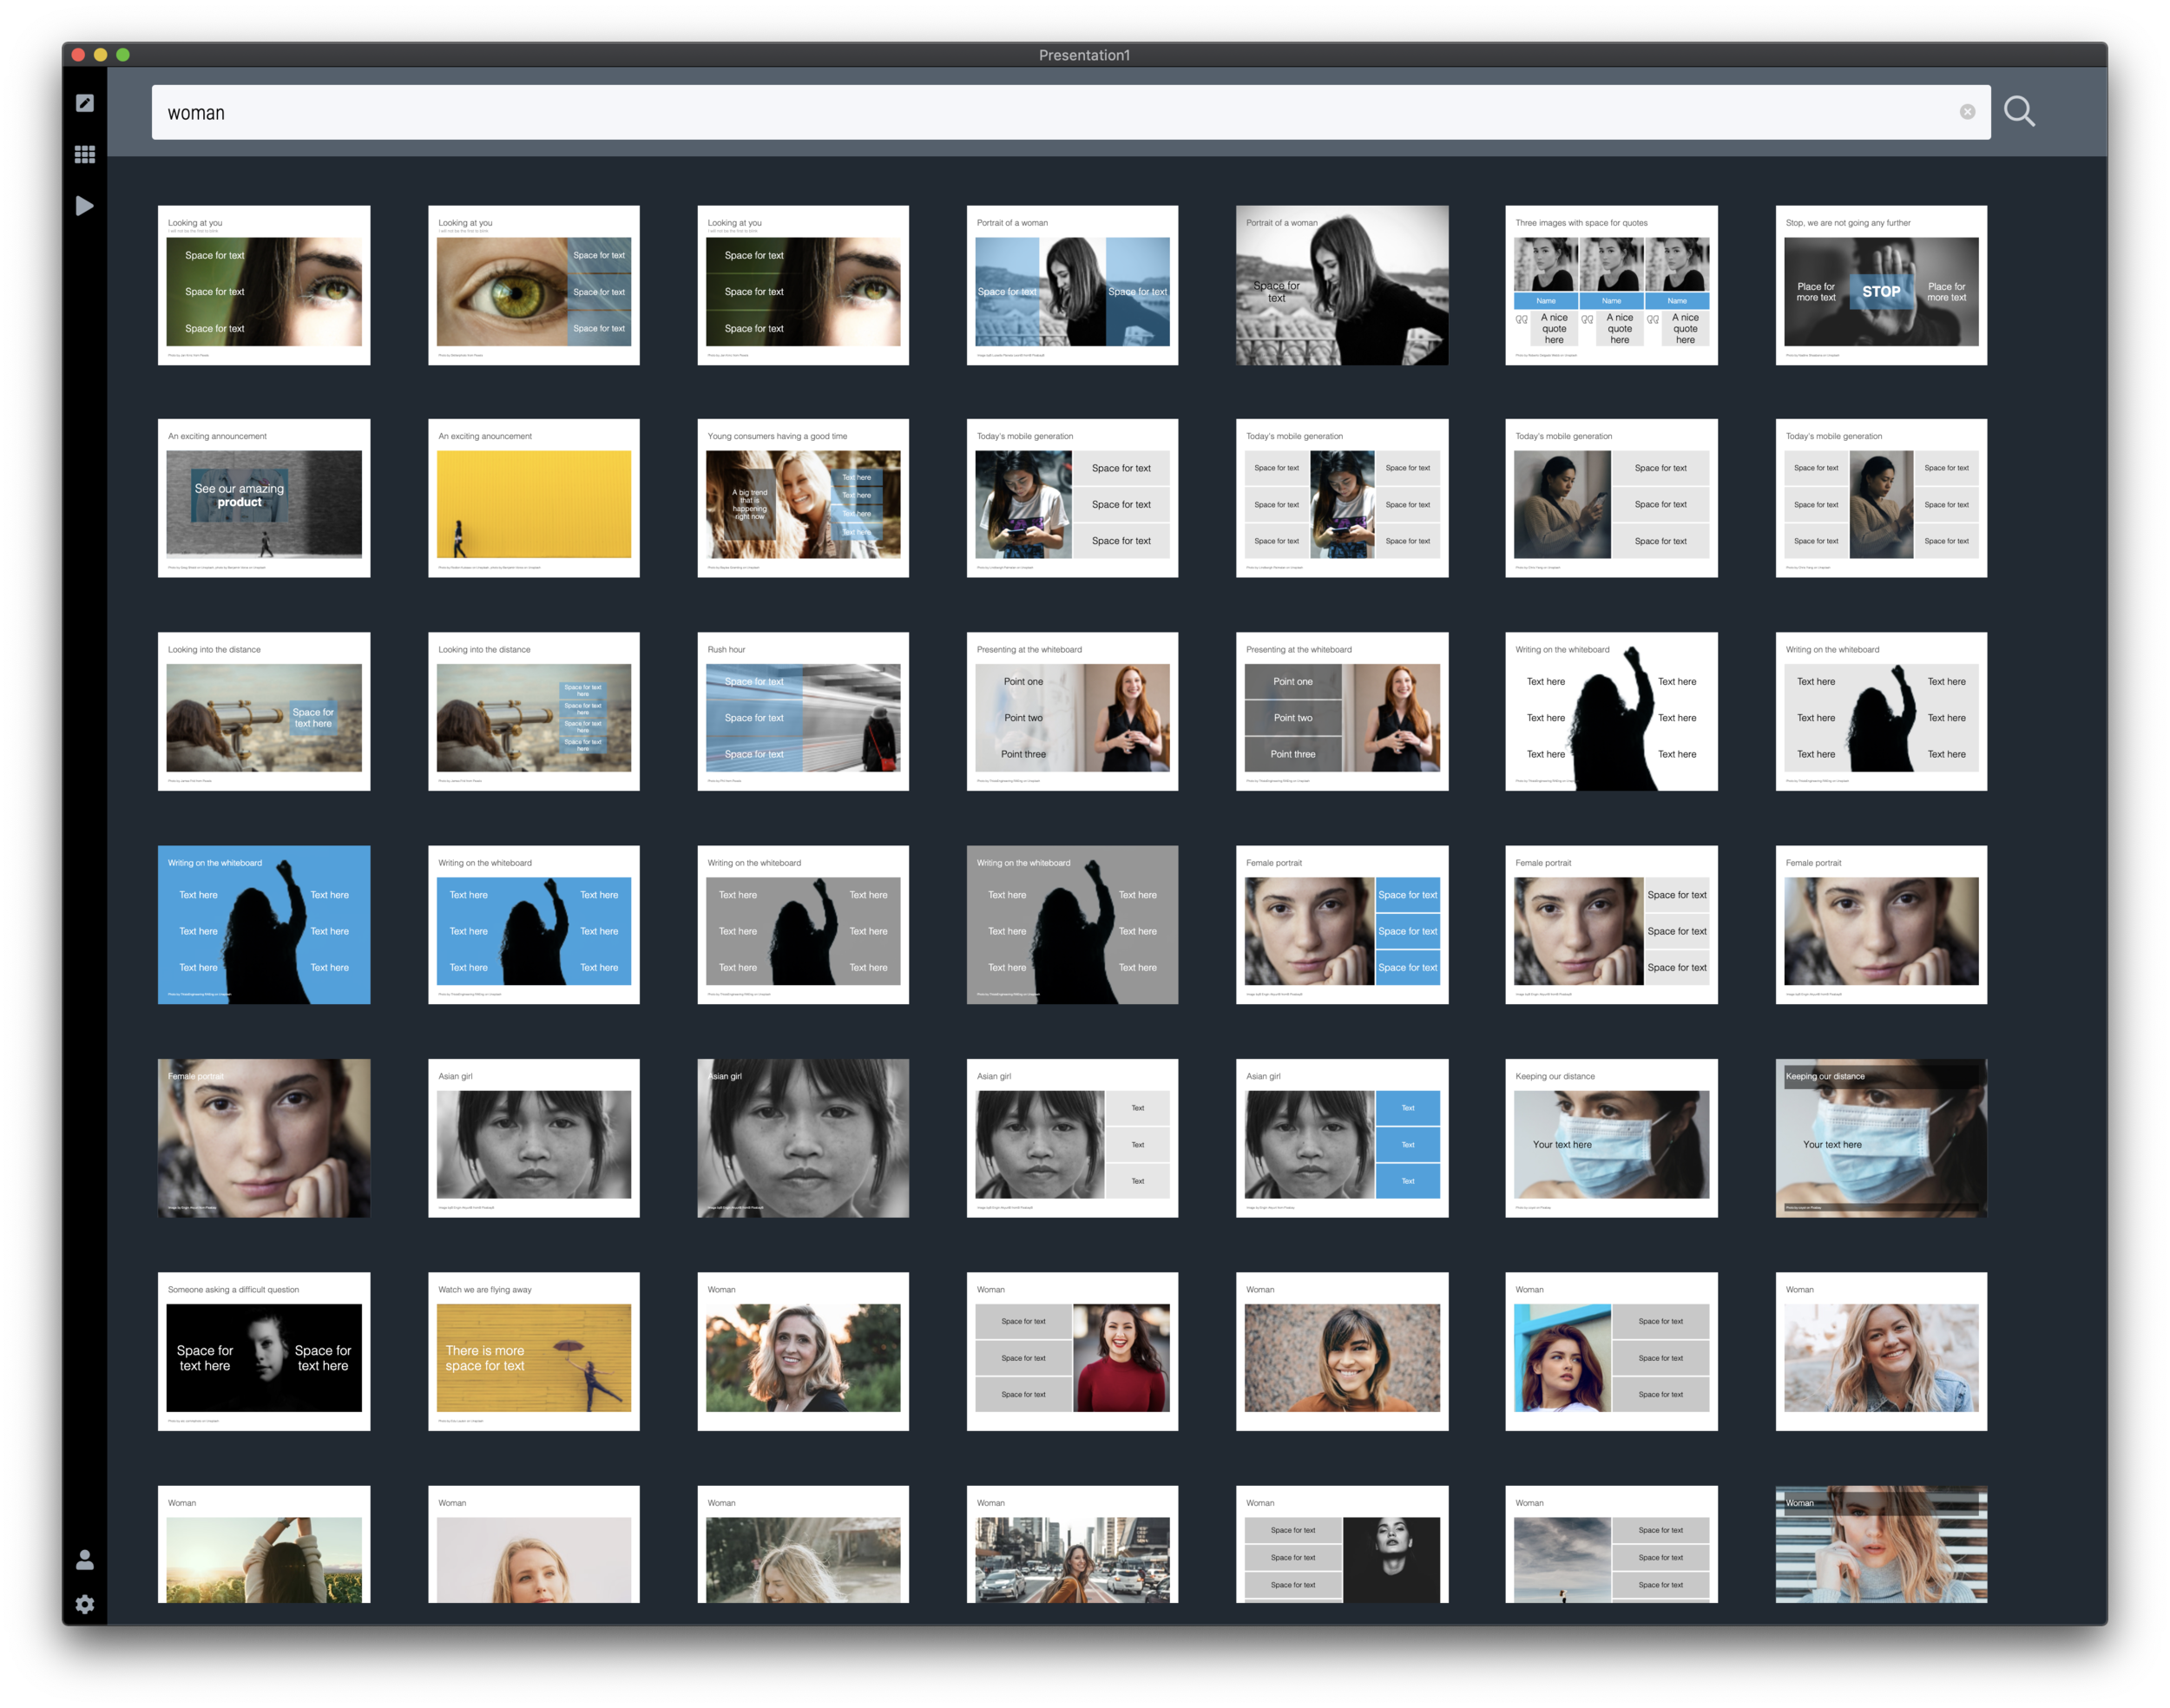Pick the 'Rush hour' slide template
Screen dimensions: 2170x1708
point(802,711)
